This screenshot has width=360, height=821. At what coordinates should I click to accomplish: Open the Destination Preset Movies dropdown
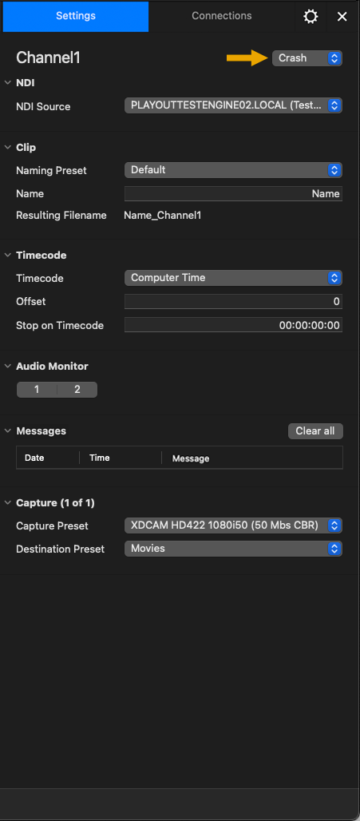[x=233, y=548]
